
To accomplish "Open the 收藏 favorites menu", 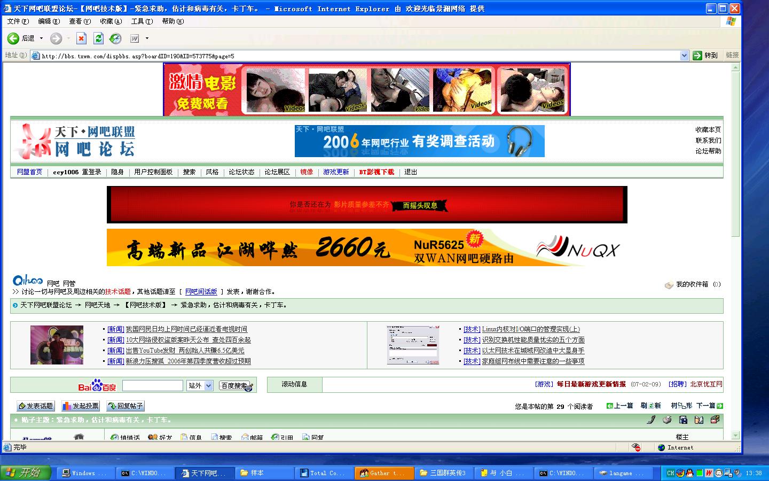I will coord(111,21).
